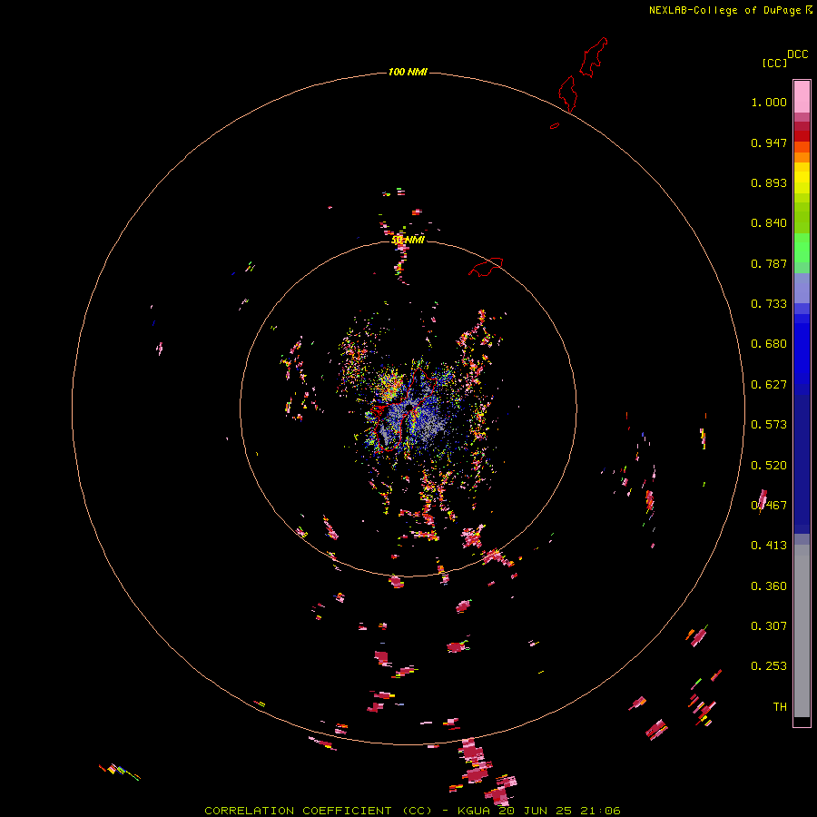The width and height of the screenshot is (817, 817).
Task: Click the 50 NMI range ring label
Action: click(x=408, y=240)
